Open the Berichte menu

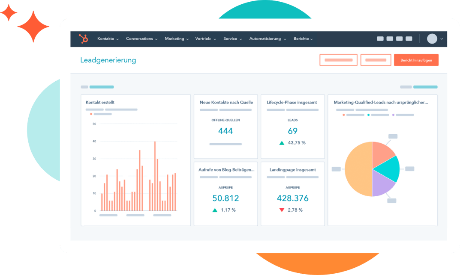pos(303,39)
